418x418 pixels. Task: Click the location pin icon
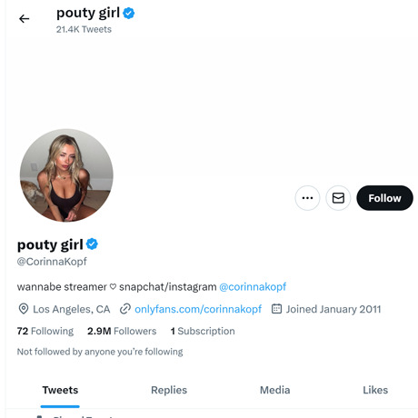tap(24, 309)
